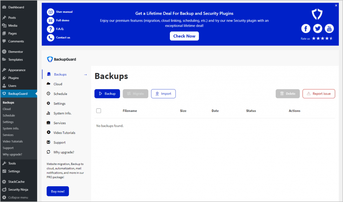Open Templates in WordPress menu
The image size is (343, 202).
(19, 60)
